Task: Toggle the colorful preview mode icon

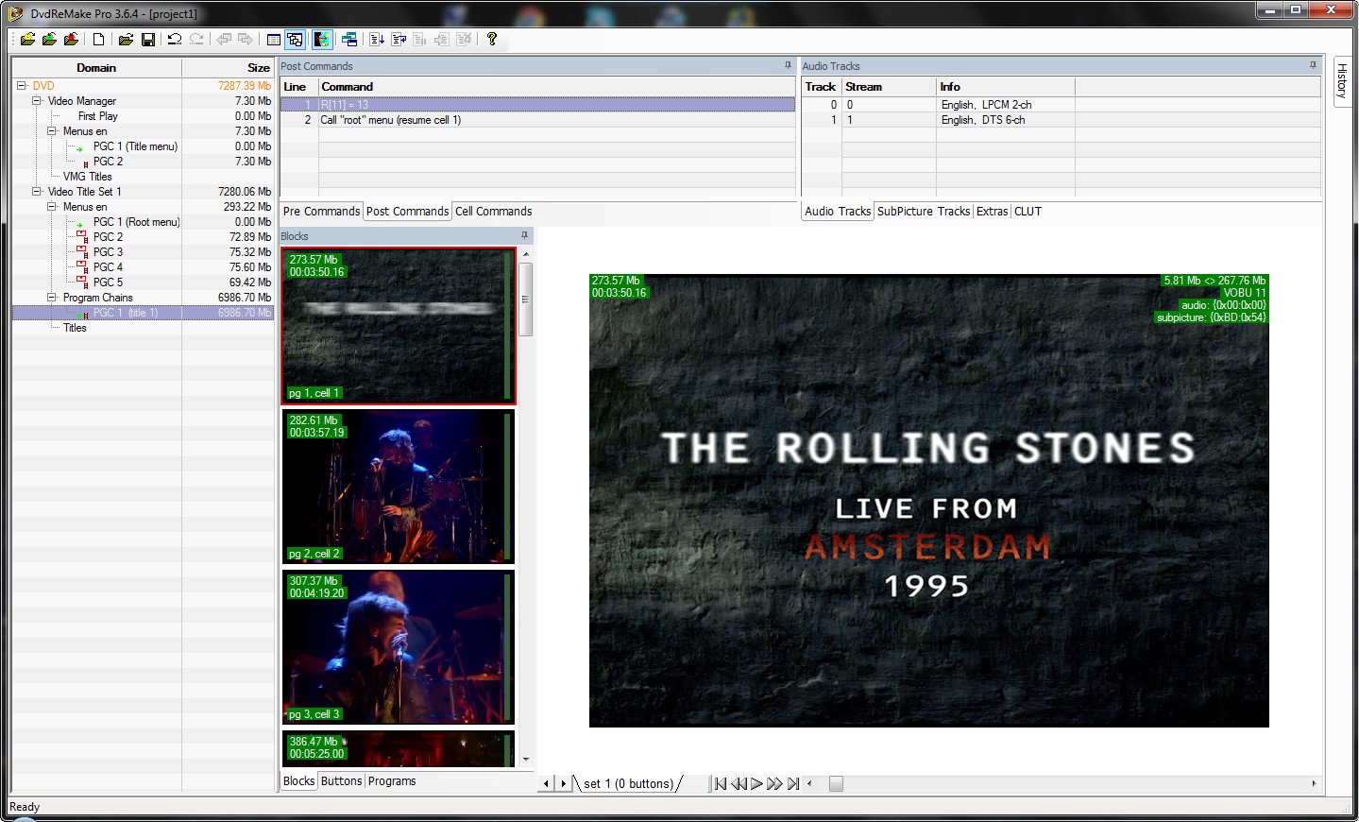Action: pyautogui.click(x=322, y=39)
